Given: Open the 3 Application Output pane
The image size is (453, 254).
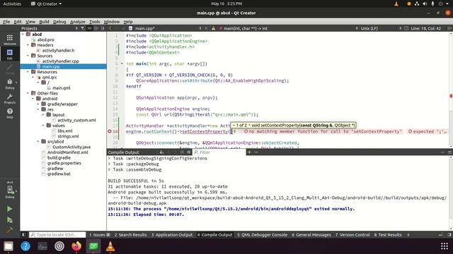Looking at the screenshot, I should (172, 235).
